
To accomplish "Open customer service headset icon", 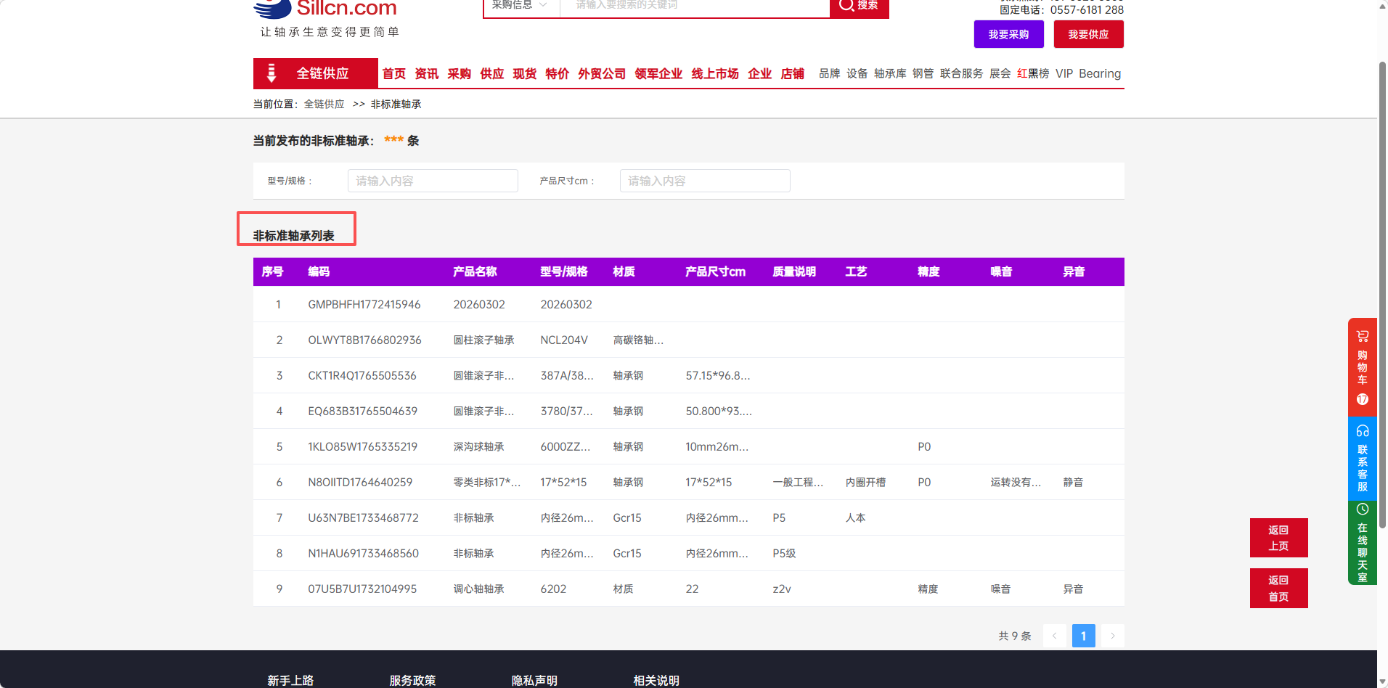I will point(1362,431).
